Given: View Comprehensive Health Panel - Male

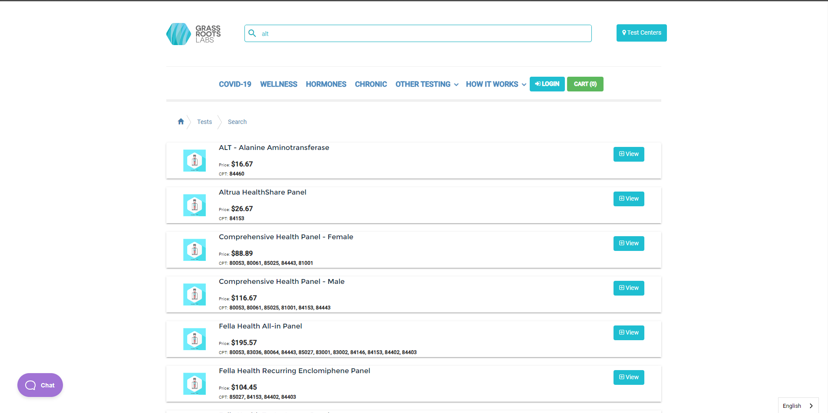Looking at the screenshot, I should click(629, 288).
